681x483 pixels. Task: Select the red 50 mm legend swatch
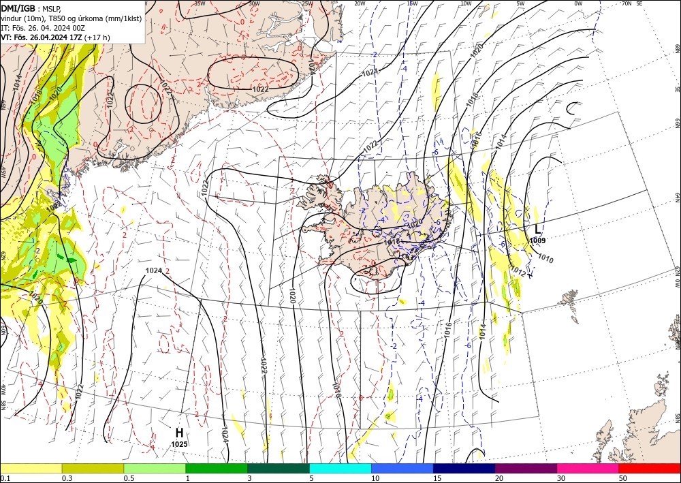click(x=650, y=468)
